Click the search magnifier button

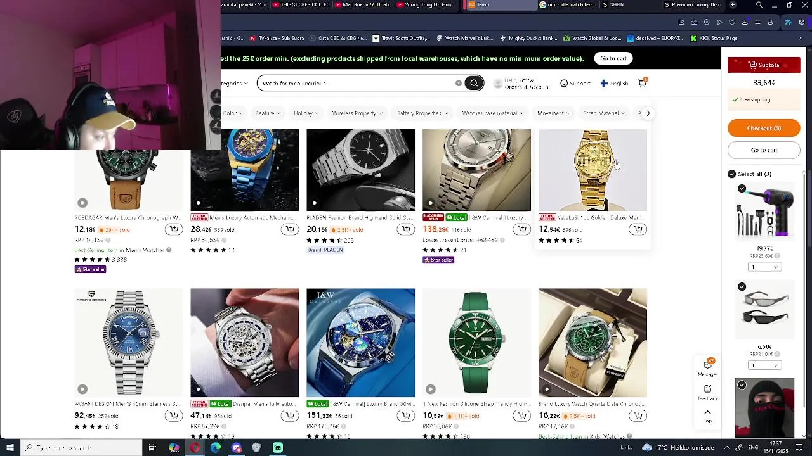coord(474,83)
